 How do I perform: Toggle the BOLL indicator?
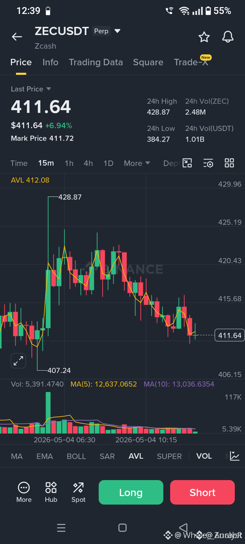click(76, 456)
